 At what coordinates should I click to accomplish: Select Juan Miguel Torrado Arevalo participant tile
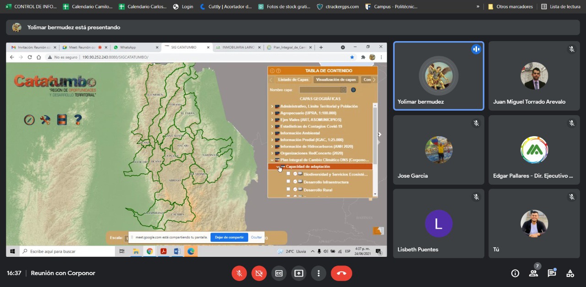534,75
